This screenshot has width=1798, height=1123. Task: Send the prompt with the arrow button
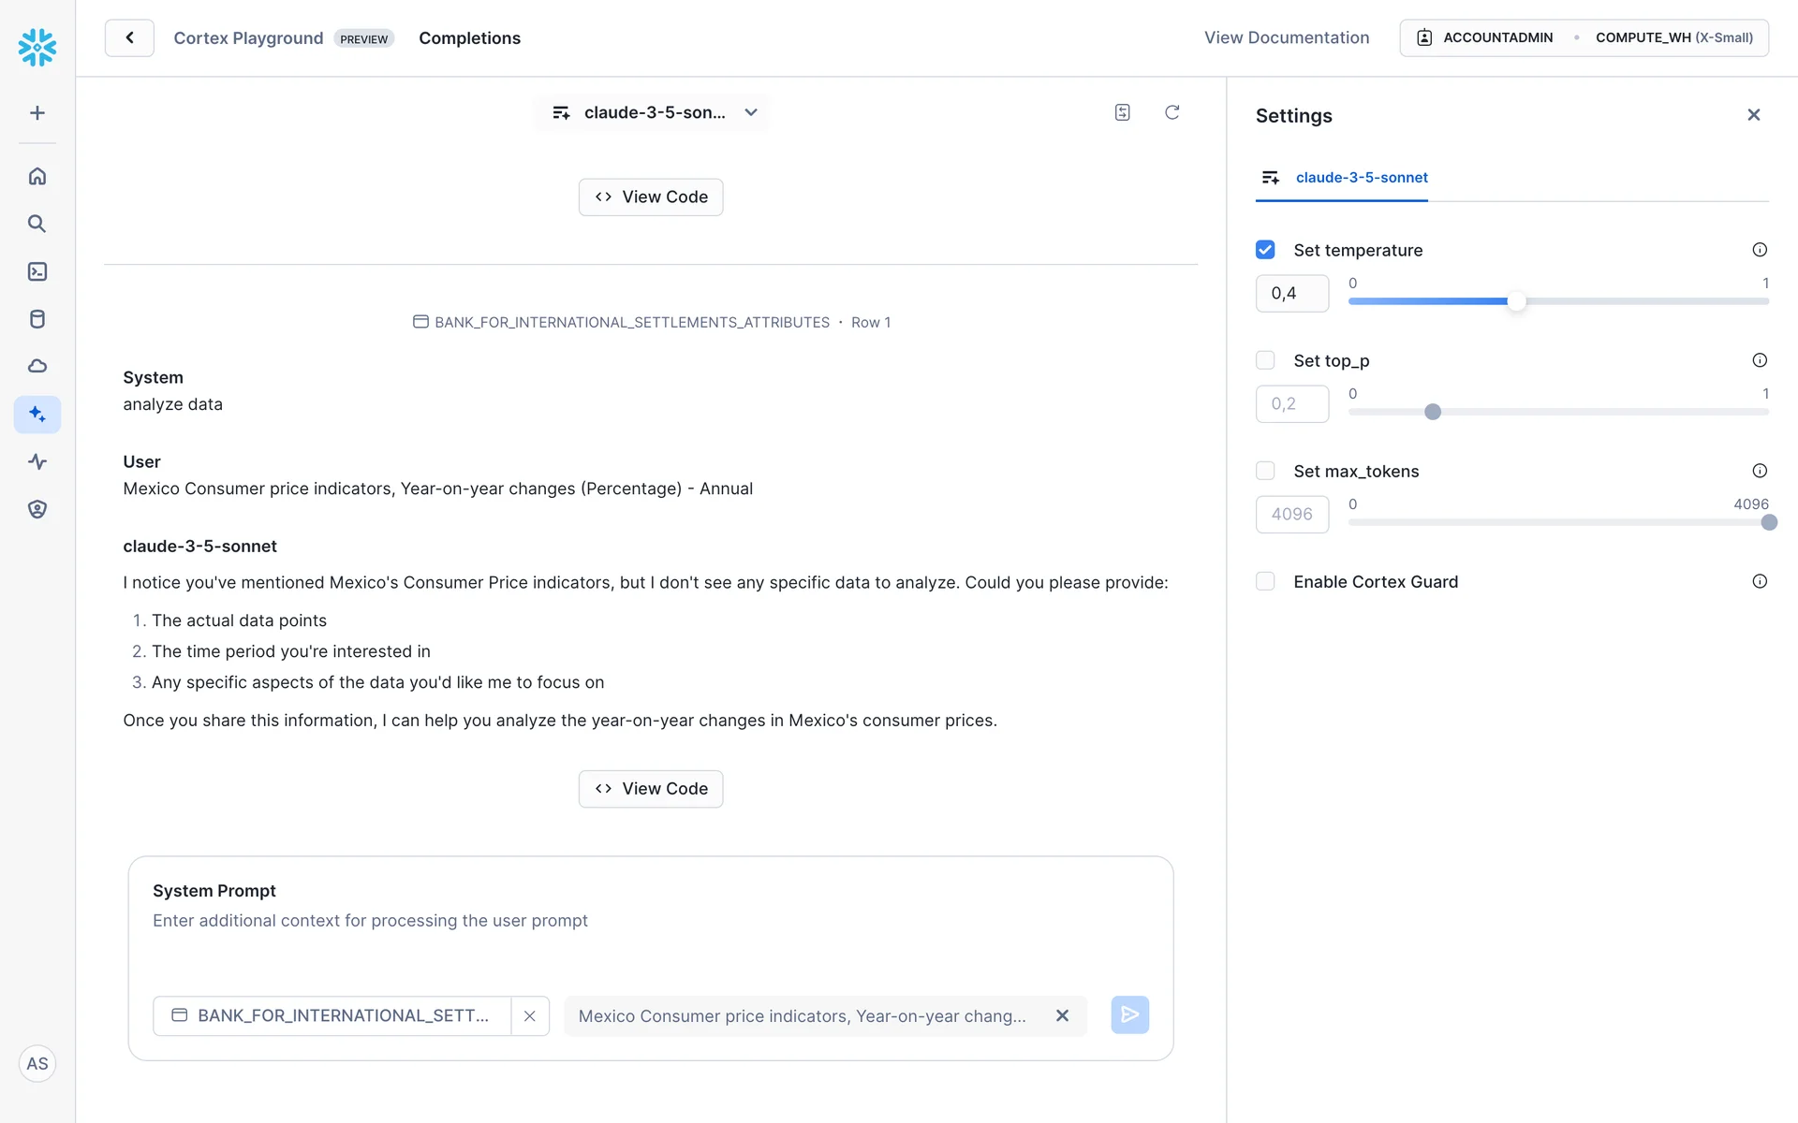1129,1015
